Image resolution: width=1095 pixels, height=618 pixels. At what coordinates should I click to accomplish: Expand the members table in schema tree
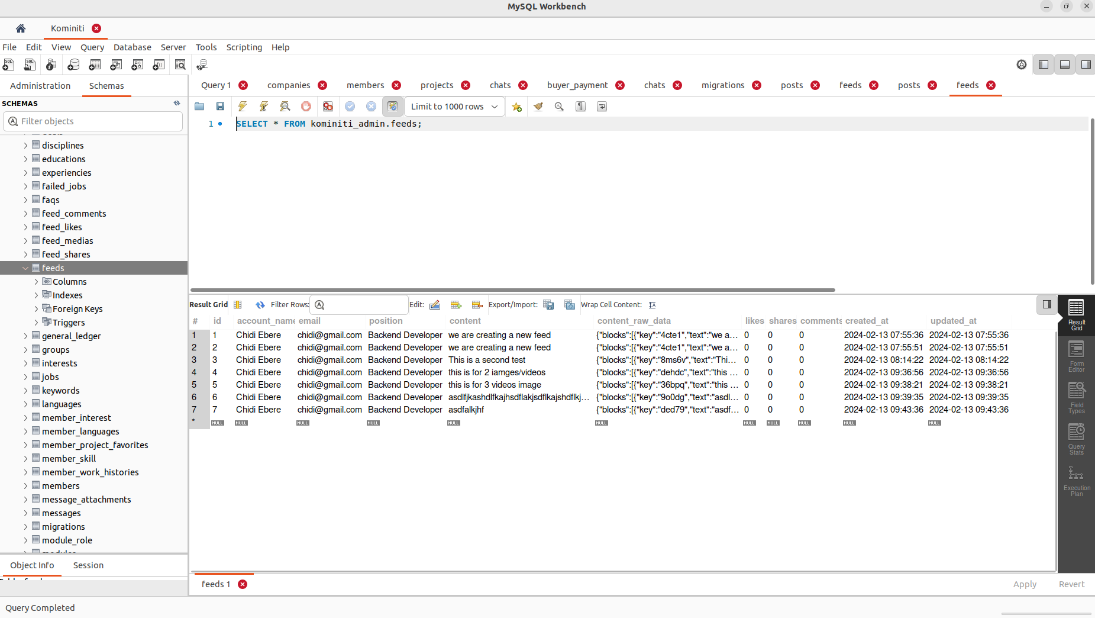click(x=25, y=486)
